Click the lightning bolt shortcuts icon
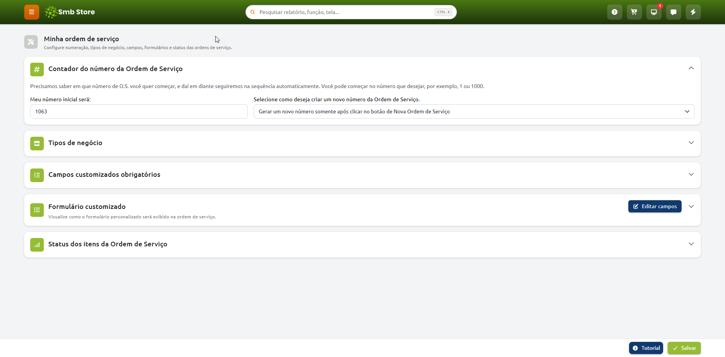This screenshot has height=357, width=725. tap(693, 12)
